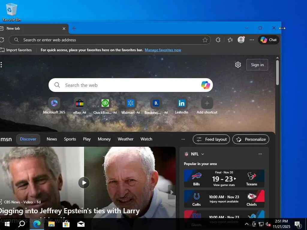307x230 pixels.
Task: Open page settings gear icon
Action: pyautogui.click(x=238, y=65)
